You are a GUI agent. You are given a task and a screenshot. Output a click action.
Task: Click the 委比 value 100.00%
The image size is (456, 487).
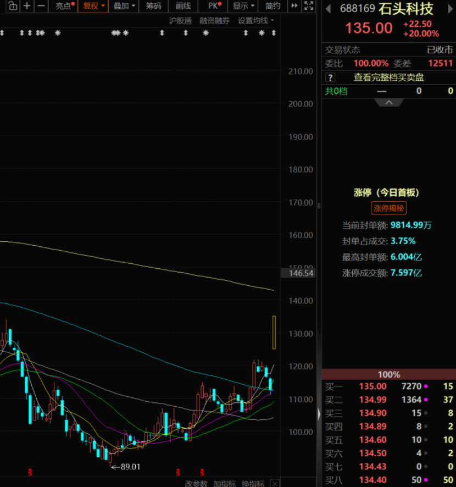371,63
